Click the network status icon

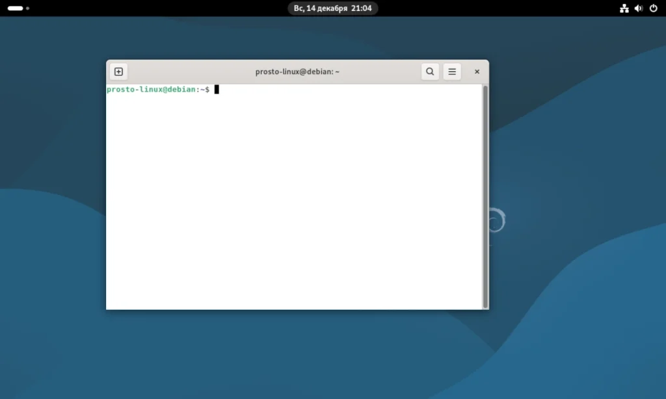[x=624, y=8]
